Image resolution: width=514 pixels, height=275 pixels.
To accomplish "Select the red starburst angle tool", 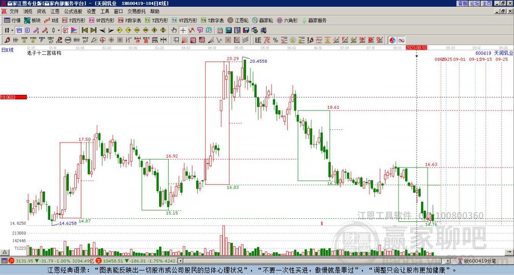I will pyautogui.click(x=111, y=40).
